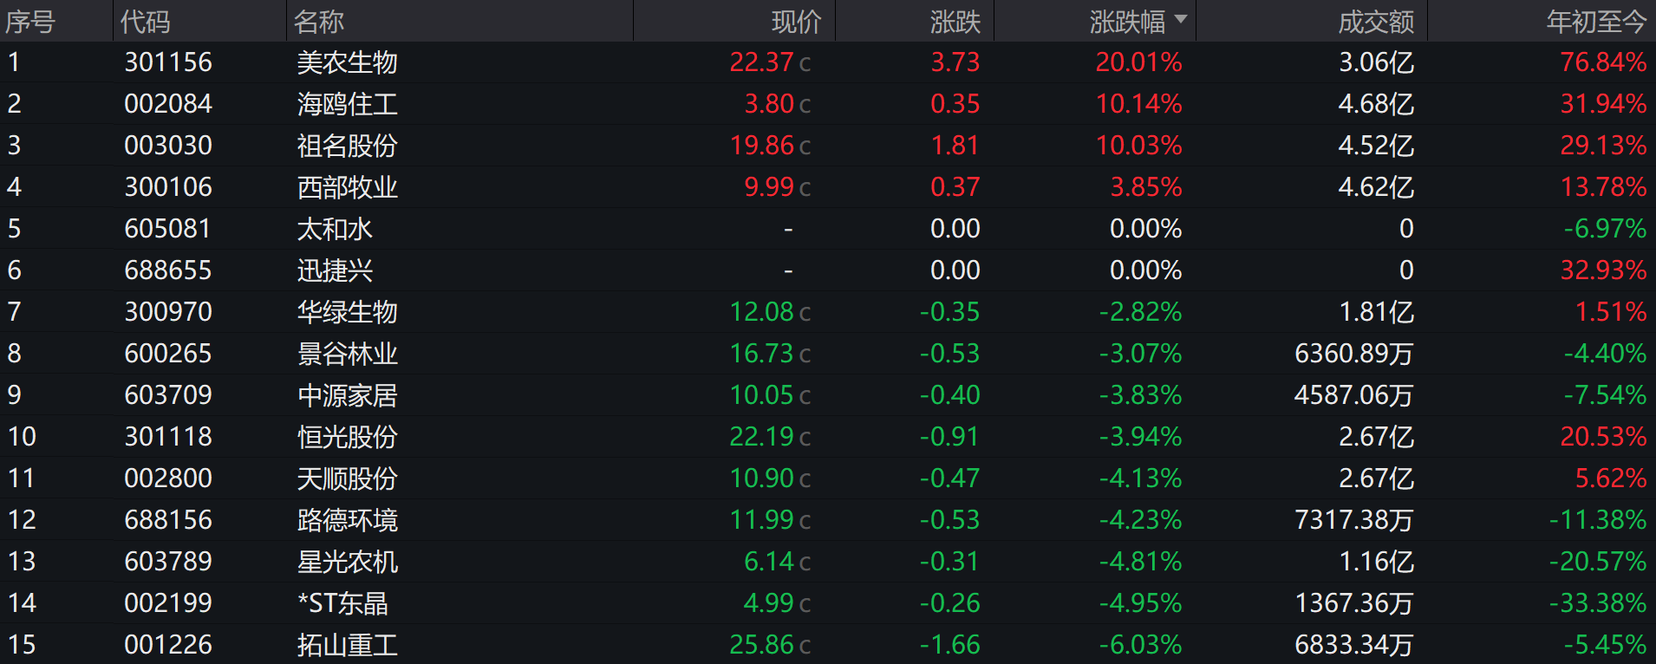The image size is (1656, 664).
Task: Select stock code 002084
Action: (168, 104)
